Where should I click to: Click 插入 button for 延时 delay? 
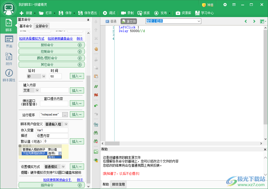tap(77, 76)
